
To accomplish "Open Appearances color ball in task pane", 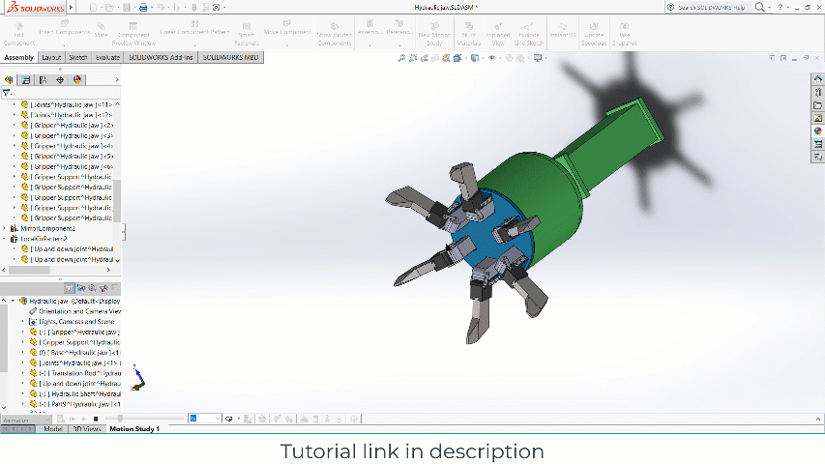I will pyautogui.click(x=817, y=130).
